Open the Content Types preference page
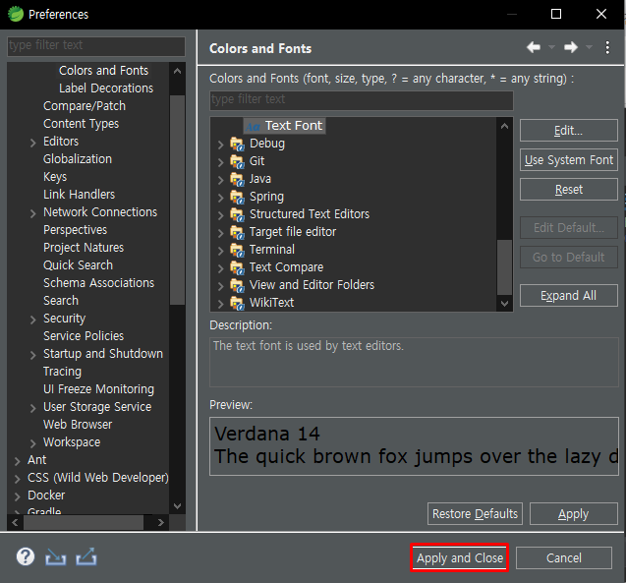Image resolution: width=626 pixels, height=583 pixels. tap(81, 124)
